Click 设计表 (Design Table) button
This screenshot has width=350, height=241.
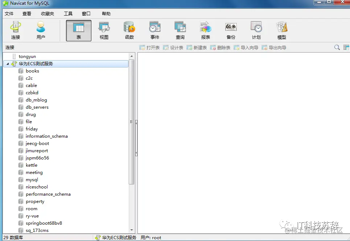(173, 47)
